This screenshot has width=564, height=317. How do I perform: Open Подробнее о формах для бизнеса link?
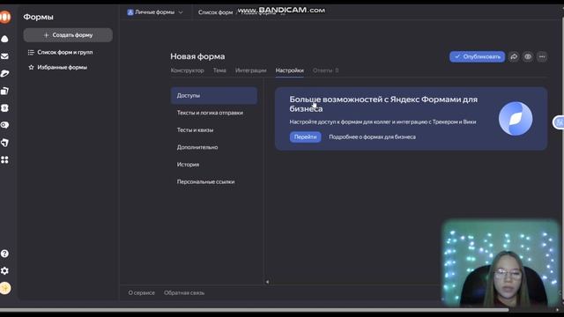tap(372, 137)
